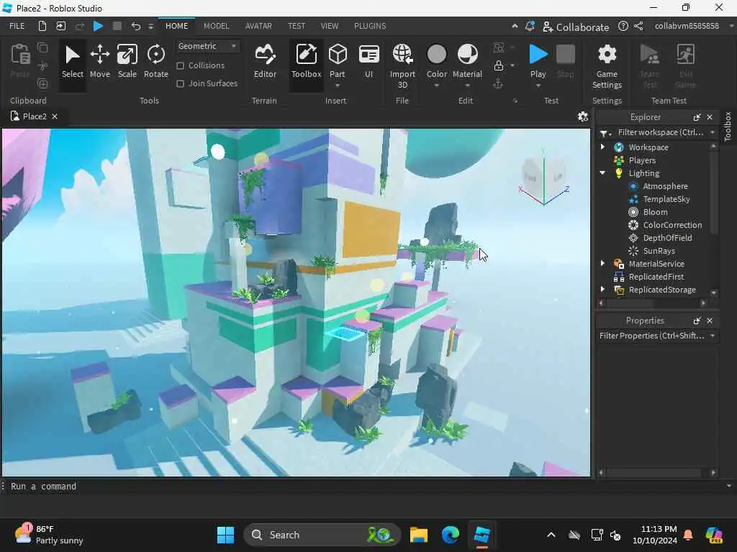Open the Part dropdown arrow
The image size is (737, 552).
pyautogui.click(x=338, y=86)
